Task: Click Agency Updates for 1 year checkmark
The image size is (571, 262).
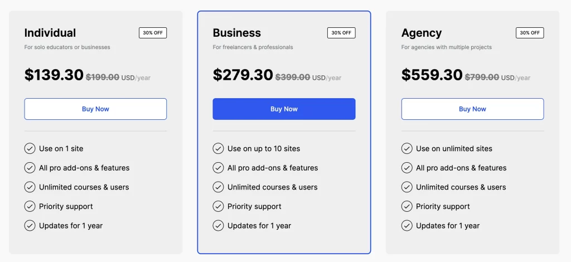Action: pos(407,226)
